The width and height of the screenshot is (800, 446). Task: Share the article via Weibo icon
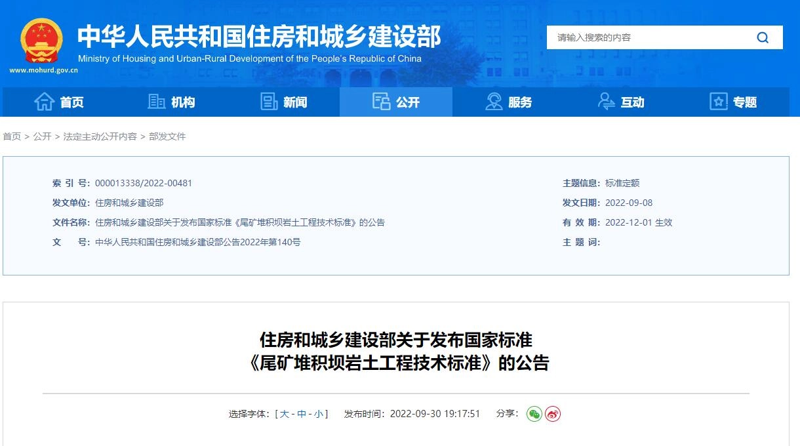(553, 413)
